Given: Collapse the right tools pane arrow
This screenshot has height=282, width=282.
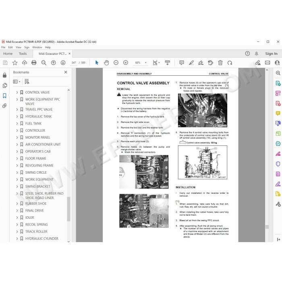Looking at the screenshot, I should tap(278, 239).
